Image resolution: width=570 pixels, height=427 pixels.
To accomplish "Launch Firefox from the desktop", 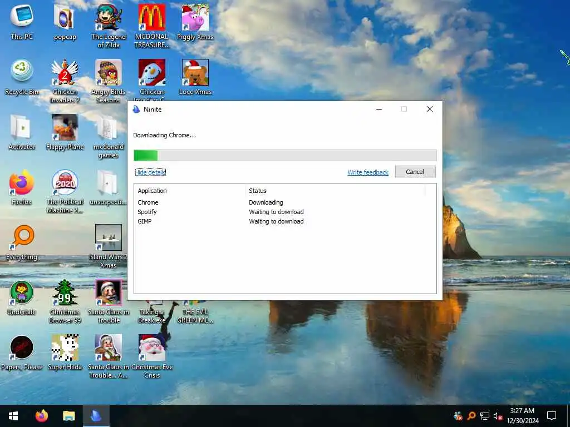I will click(22, 187).
